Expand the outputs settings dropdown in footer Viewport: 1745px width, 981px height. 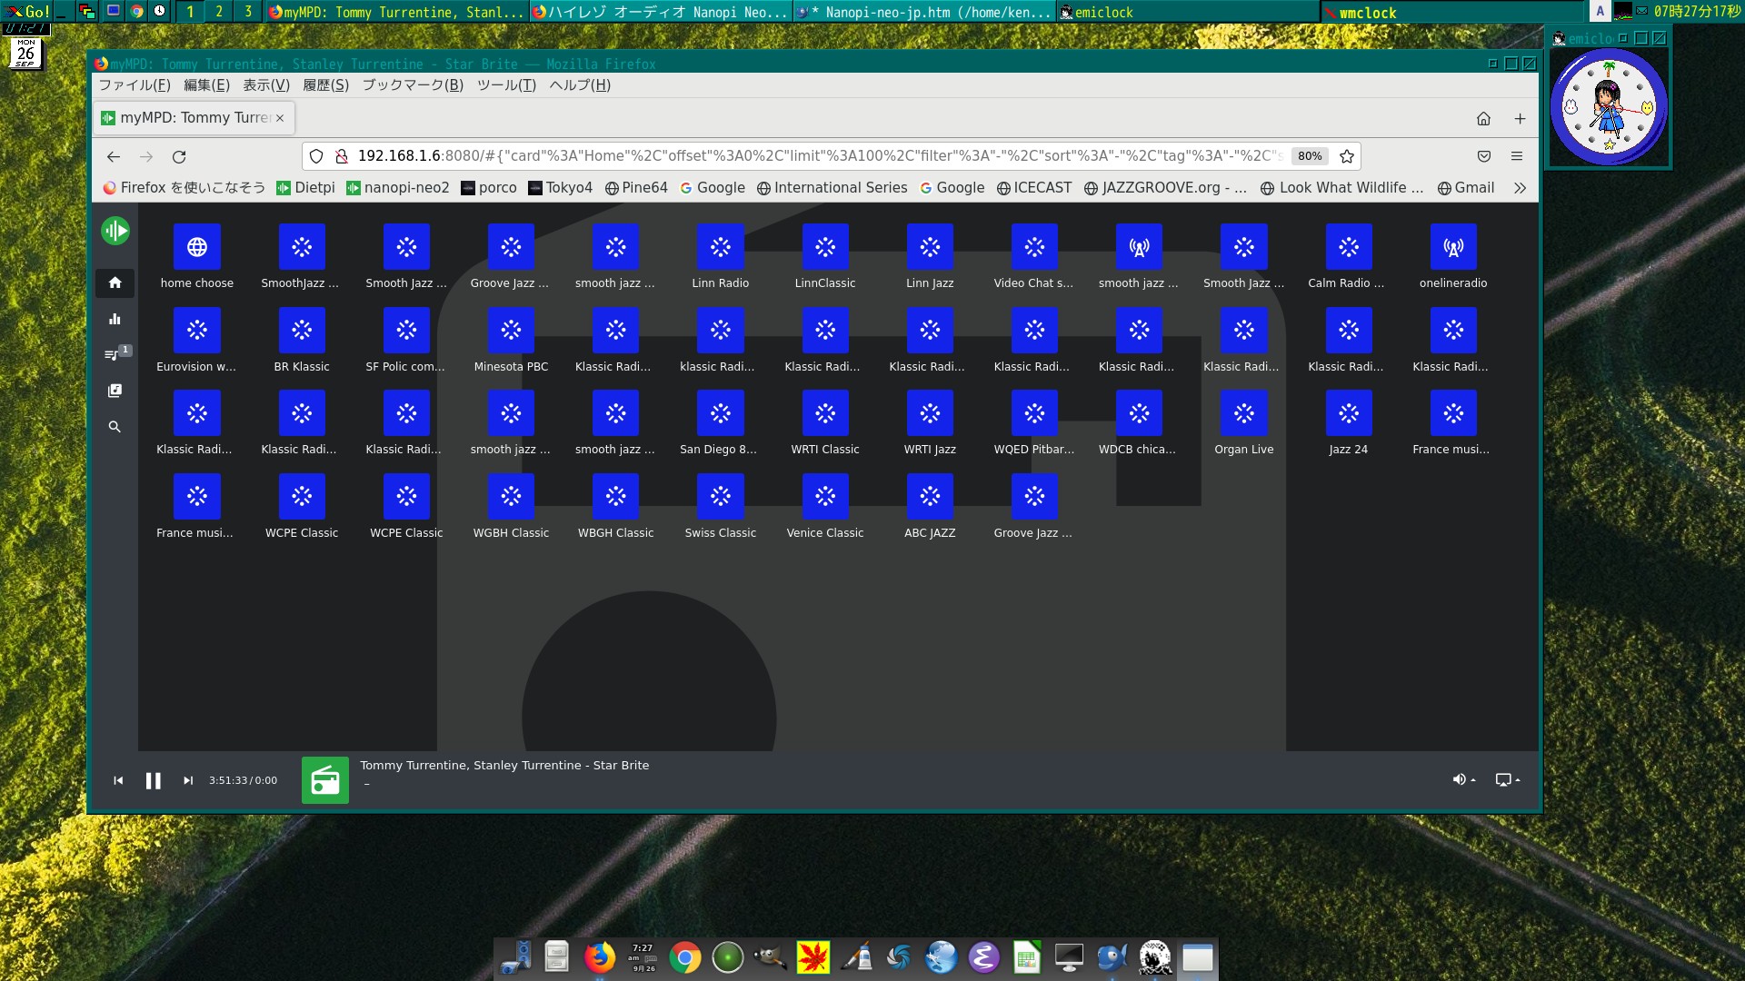click(x=1507, y=779)
